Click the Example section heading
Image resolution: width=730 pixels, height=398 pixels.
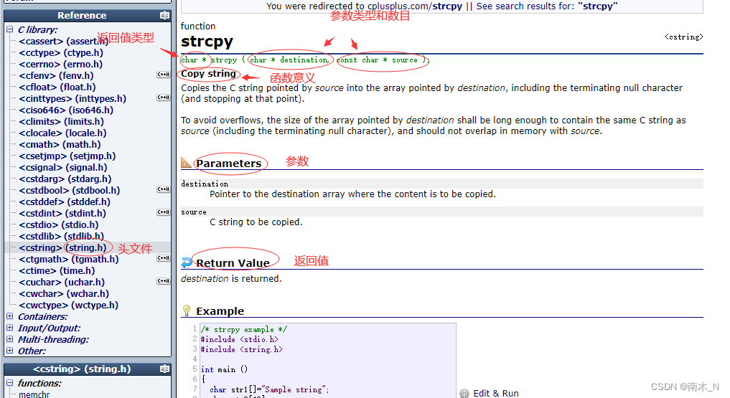220,311
